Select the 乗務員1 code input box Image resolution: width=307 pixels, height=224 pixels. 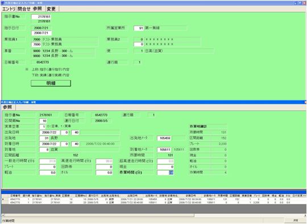pos(36,44)
